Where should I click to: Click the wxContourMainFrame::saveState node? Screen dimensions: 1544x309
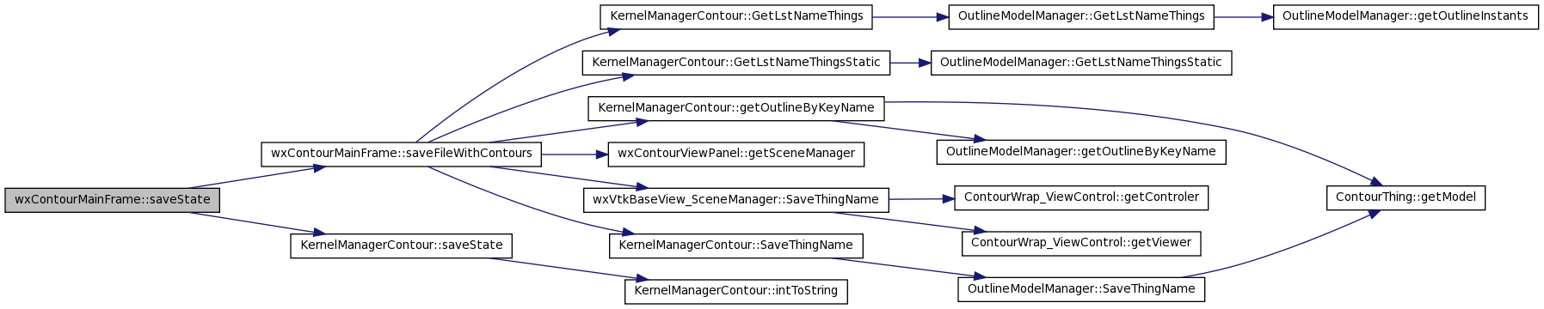pos(113,200)
